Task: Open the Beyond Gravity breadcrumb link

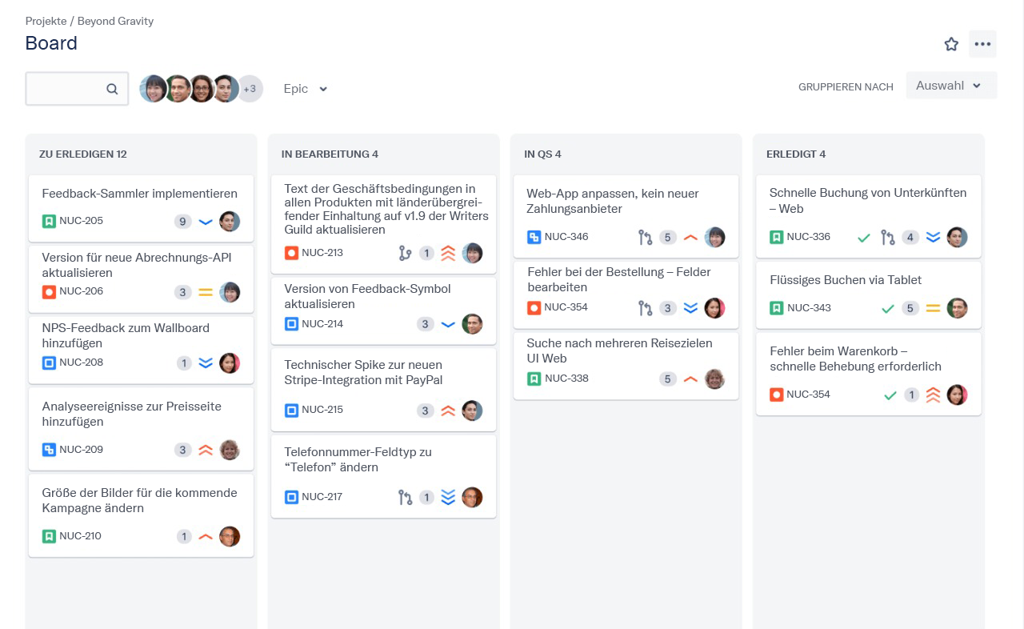Action: [115, 21]
